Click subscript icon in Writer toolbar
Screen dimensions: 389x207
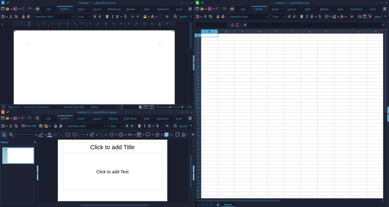click(133, 17)
